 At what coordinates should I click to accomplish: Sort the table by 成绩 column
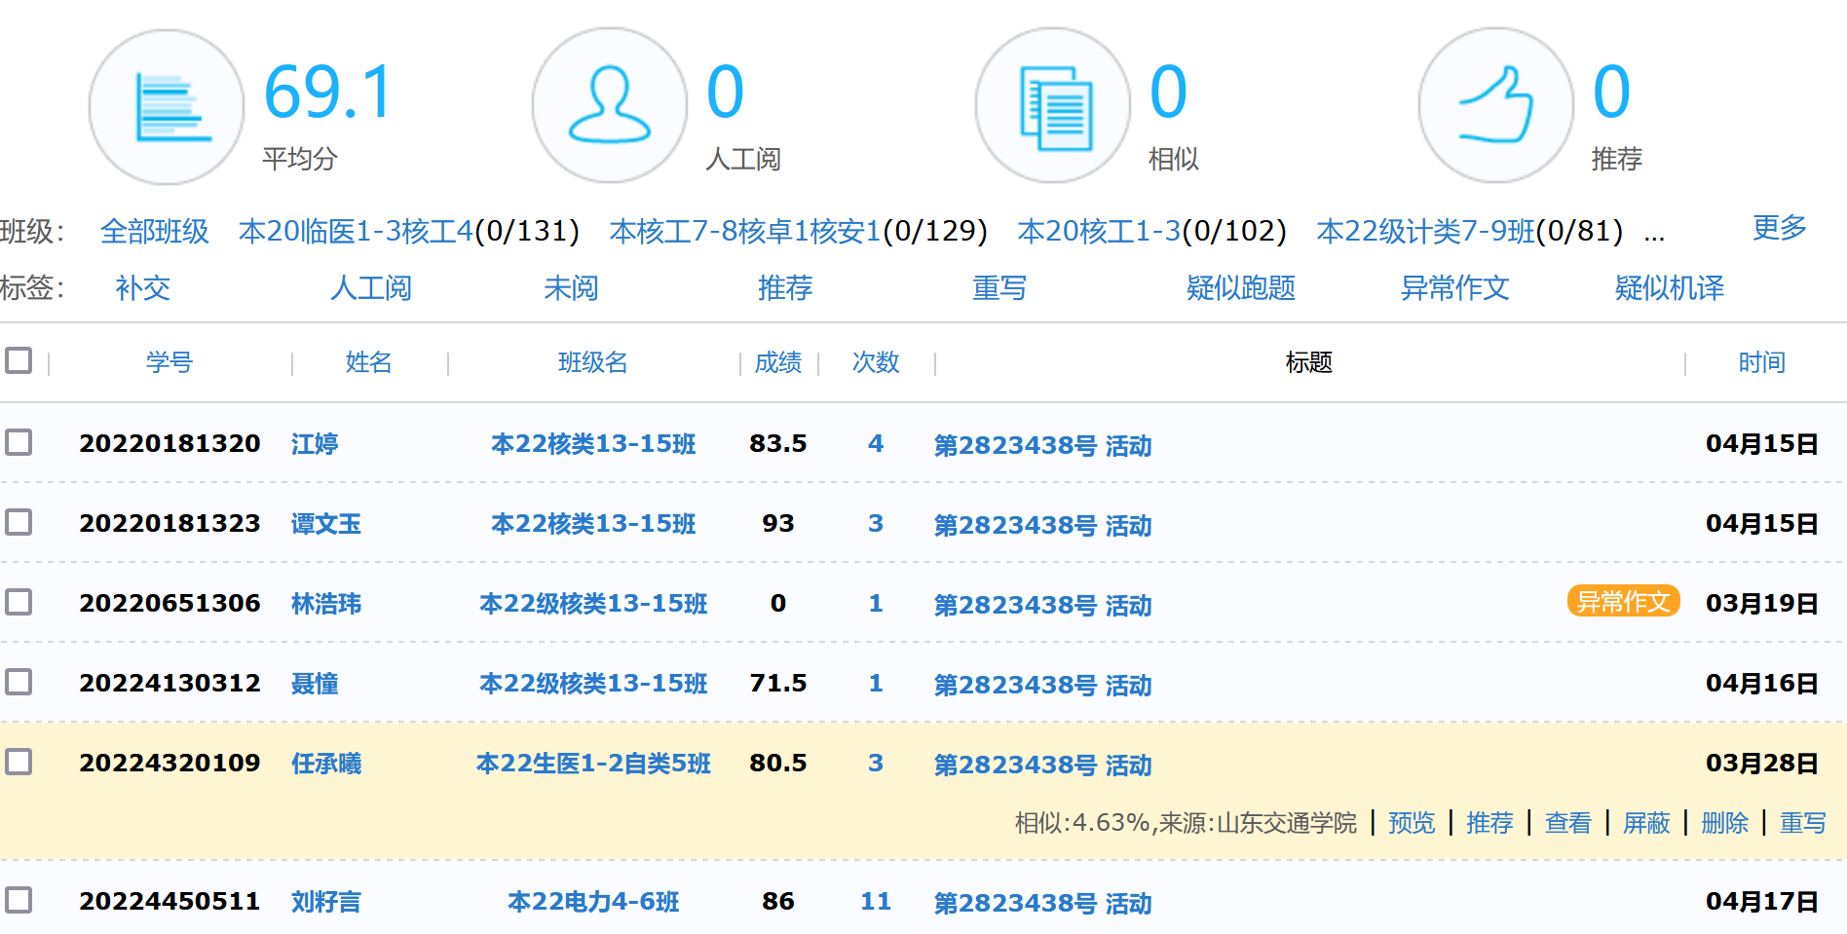[x=777, y=362]
